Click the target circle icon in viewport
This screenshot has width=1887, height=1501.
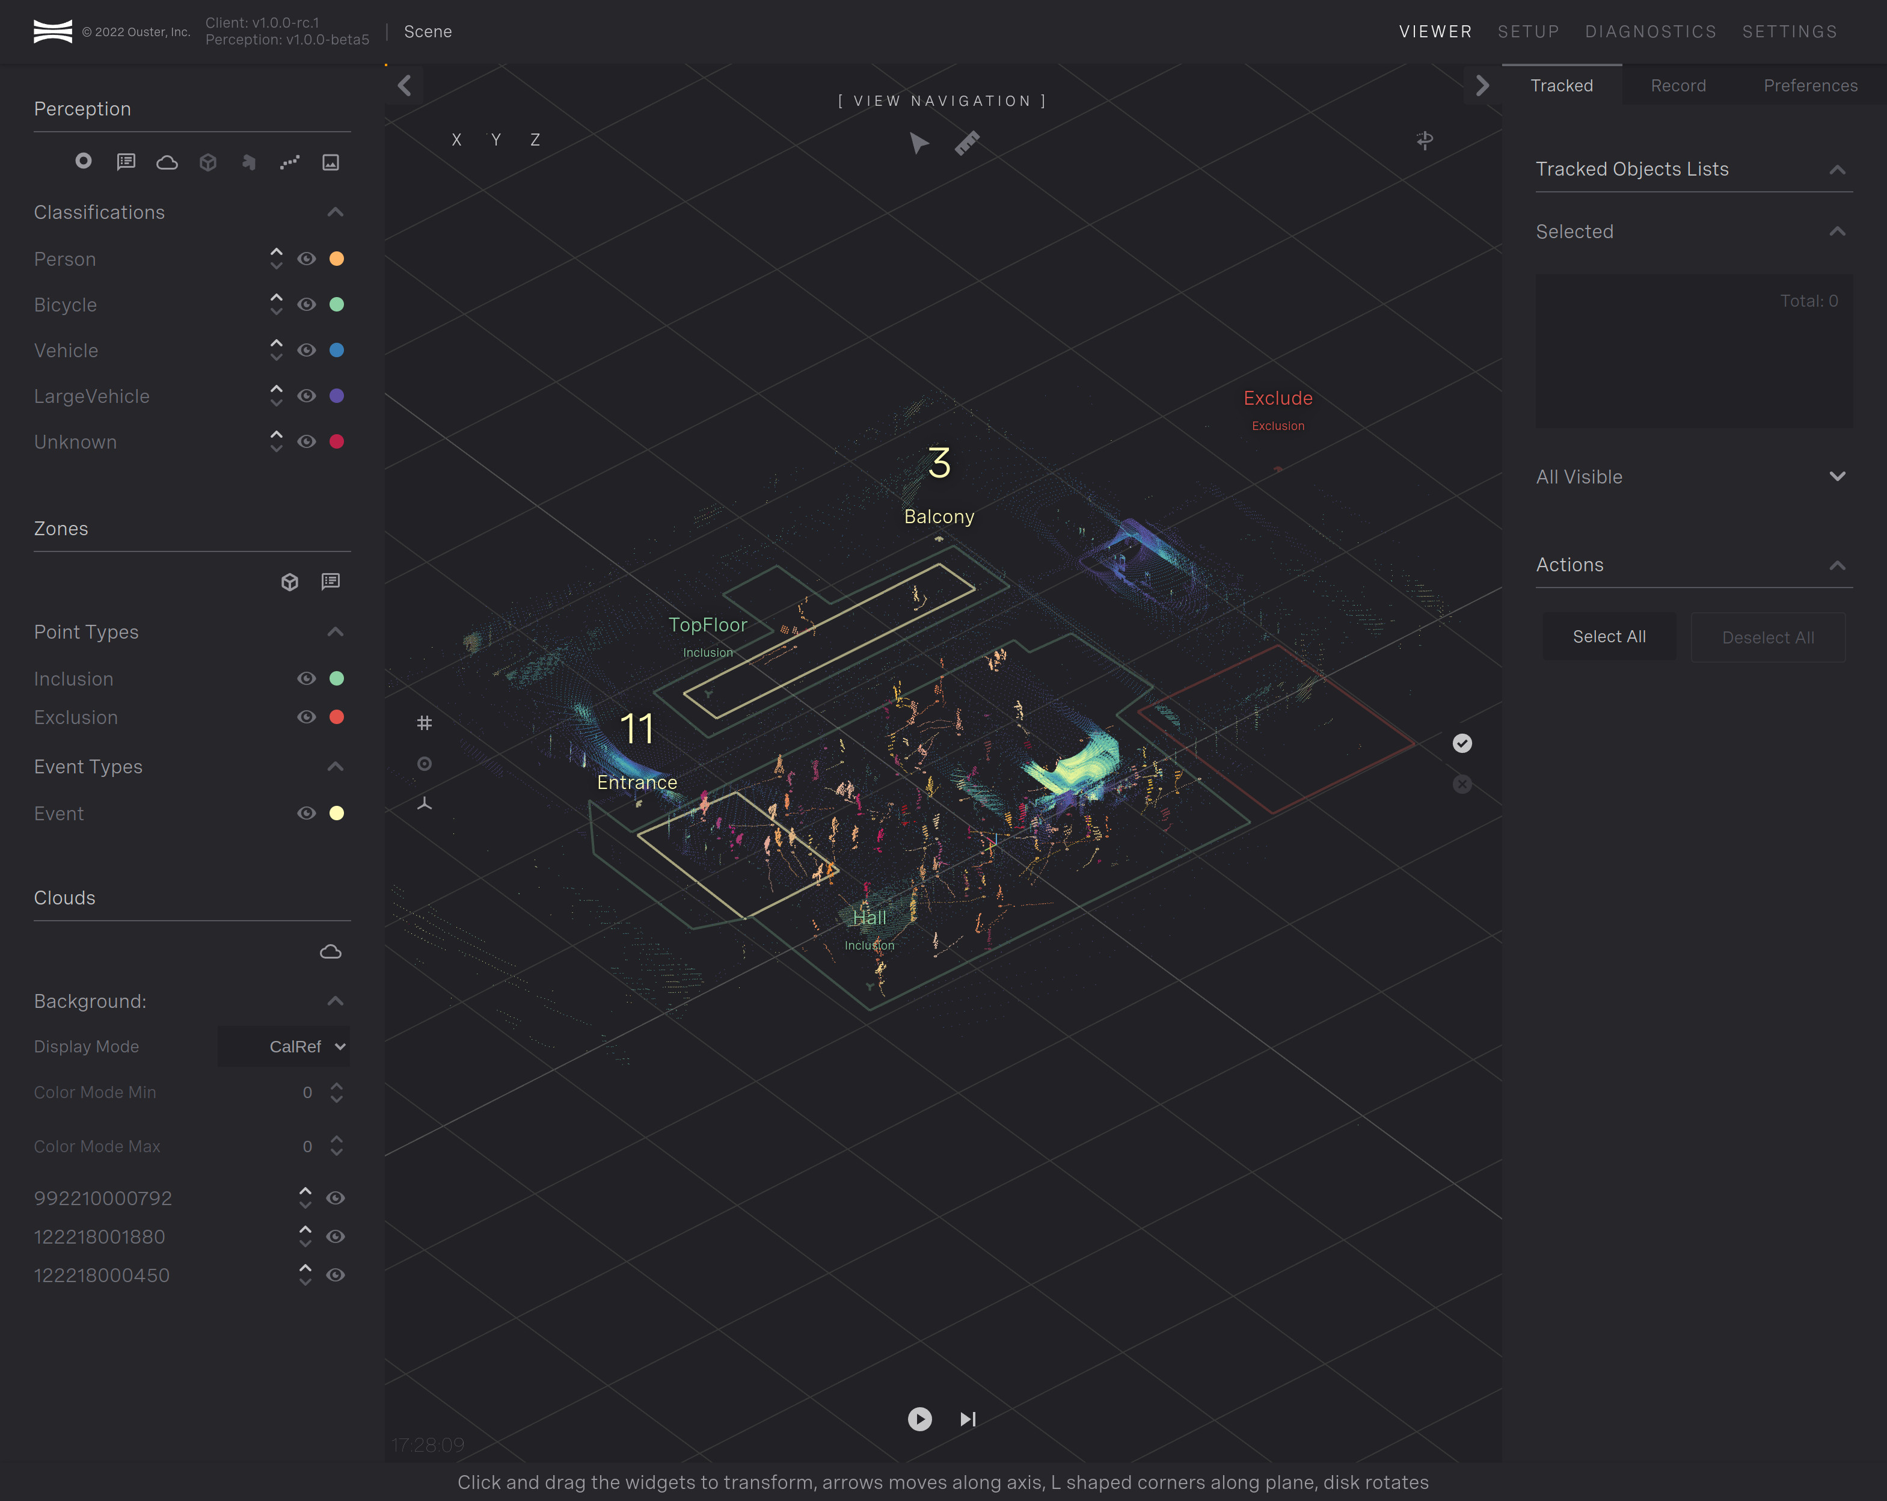coord(425,764)
